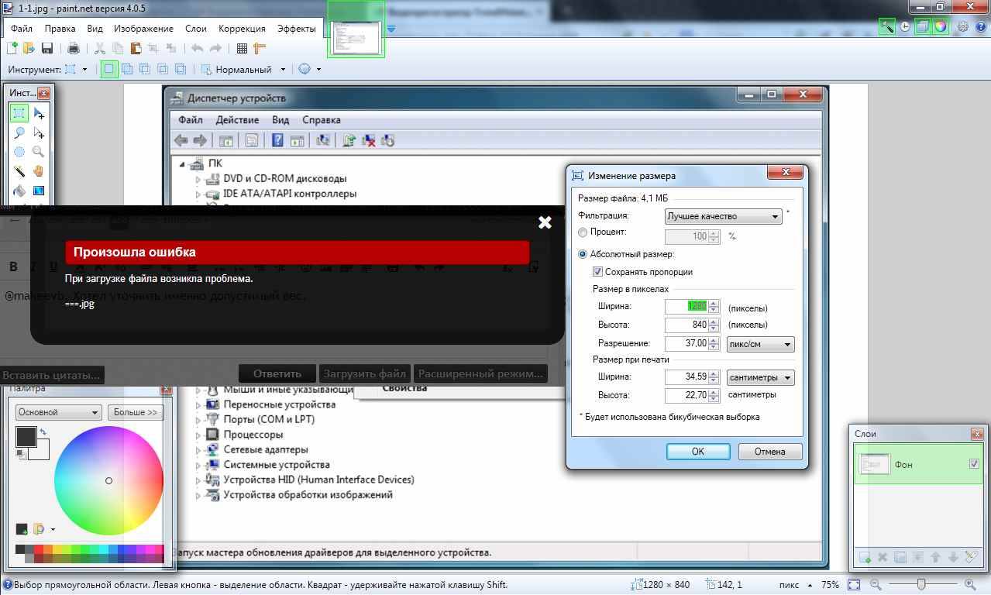This screenshot has width=991, height=595.
Task: Toggle pixel grid icon in toolbar
Action: pyautogui.click(x=242, y=48)
